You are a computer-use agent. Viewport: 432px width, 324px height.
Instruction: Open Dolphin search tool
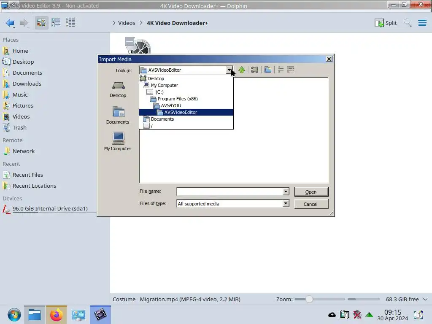408,23
